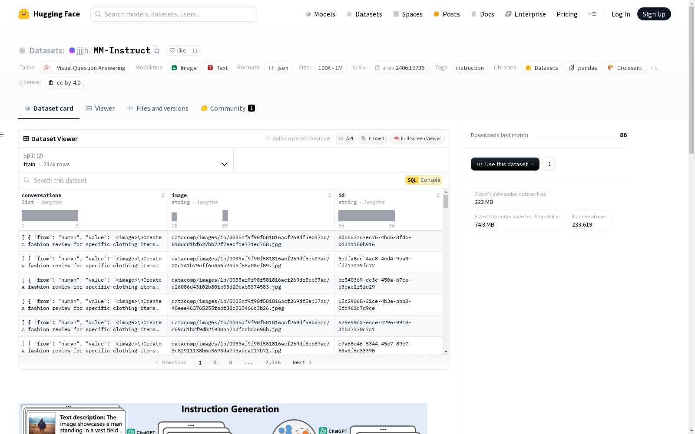
Task: Select image cell ending 22d741b79eff6e456b29d5f56a03ef89.jpg
Action: click(251, 262)
